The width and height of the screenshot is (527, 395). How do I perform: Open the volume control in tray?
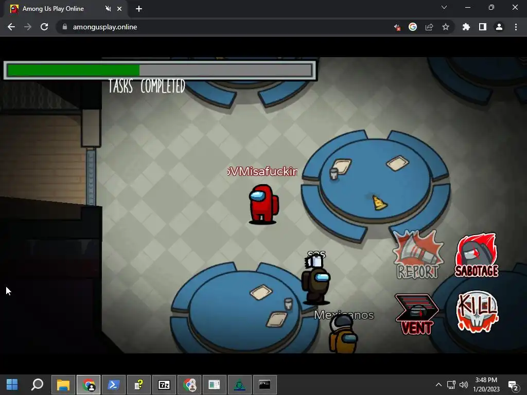(464, 385)
